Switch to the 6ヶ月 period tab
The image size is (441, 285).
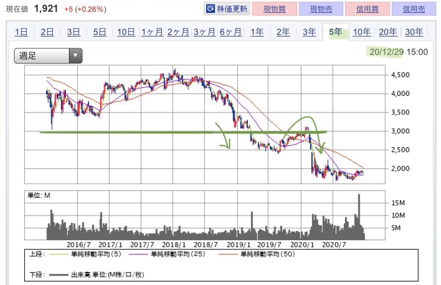pyautogui.click(x=231, y=32)
